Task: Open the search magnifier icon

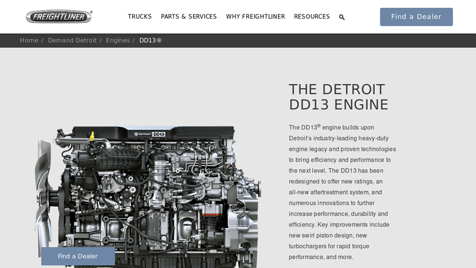Action: click(x=342, y=17)
